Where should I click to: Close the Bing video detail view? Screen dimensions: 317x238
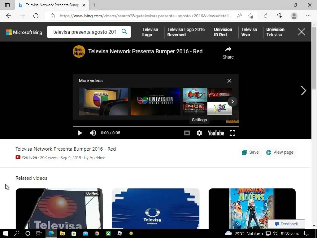pos(302,32)
